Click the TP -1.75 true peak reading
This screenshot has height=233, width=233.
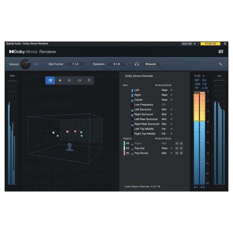[x=201, y=88]
